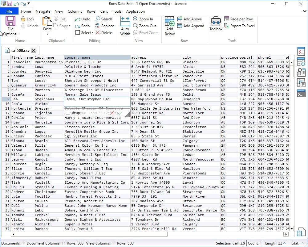Open the quick access toolbar customize arrow
The width and height of the screenshot is (308, 247).
[29, 3]
